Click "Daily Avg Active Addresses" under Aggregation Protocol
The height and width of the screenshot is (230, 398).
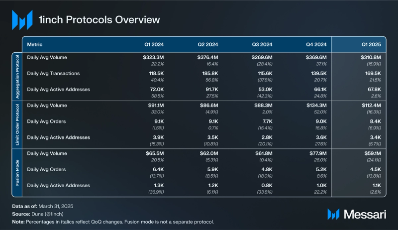click(58, 89)
